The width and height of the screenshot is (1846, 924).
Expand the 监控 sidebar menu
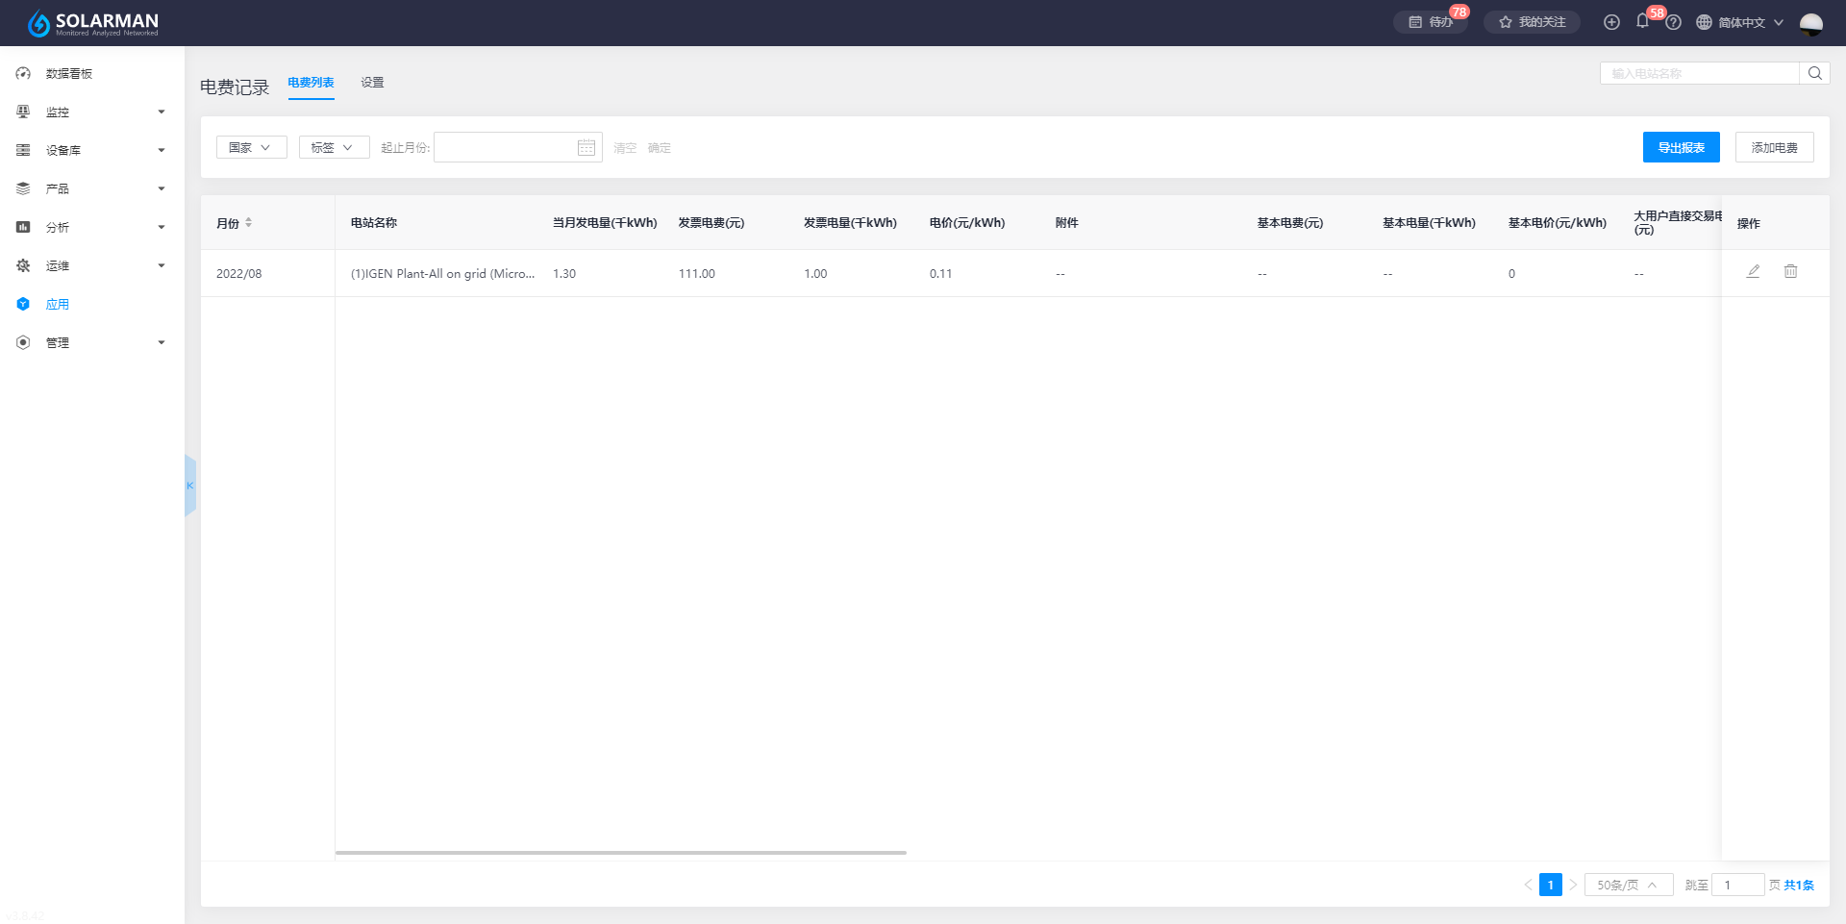(x=91, y=112)
